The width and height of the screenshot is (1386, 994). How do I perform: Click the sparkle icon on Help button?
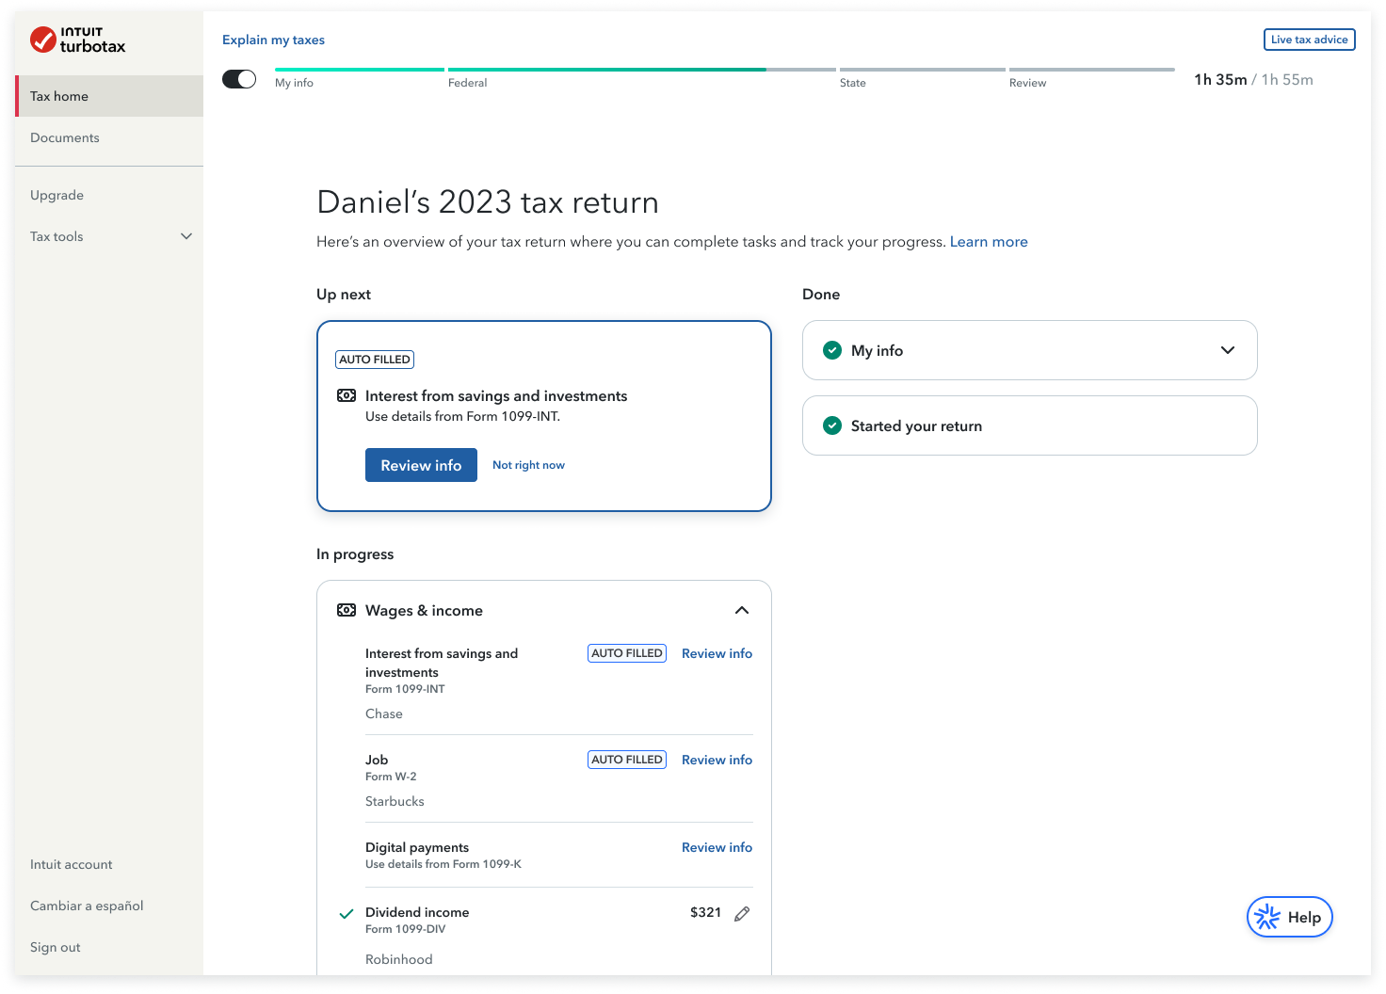click(1267, 917)
